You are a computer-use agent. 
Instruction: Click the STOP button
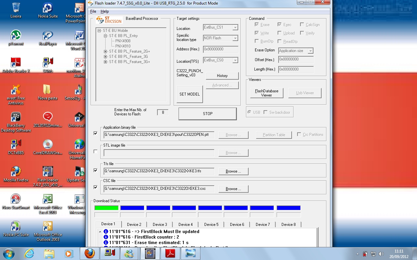208,114
